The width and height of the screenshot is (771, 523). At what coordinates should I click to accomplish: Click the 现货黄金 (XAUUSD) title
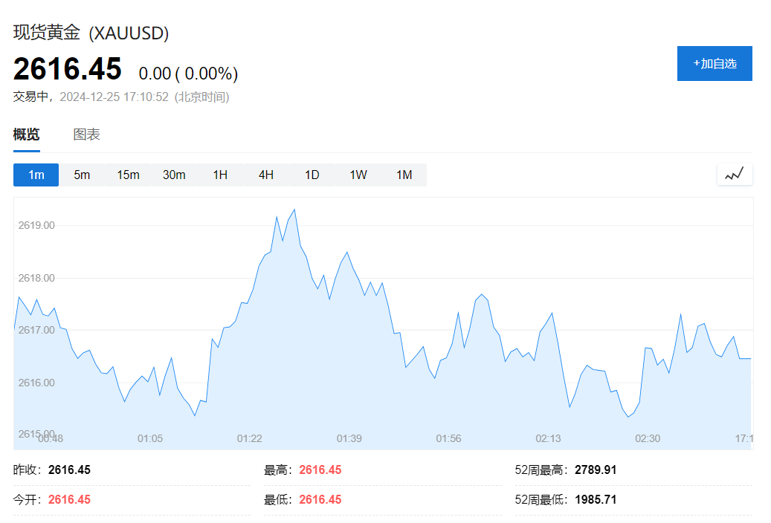[91, 33]
